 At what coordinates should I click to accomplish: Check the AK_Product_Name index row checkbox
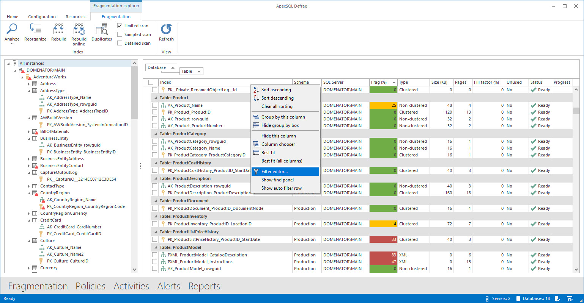154,105
